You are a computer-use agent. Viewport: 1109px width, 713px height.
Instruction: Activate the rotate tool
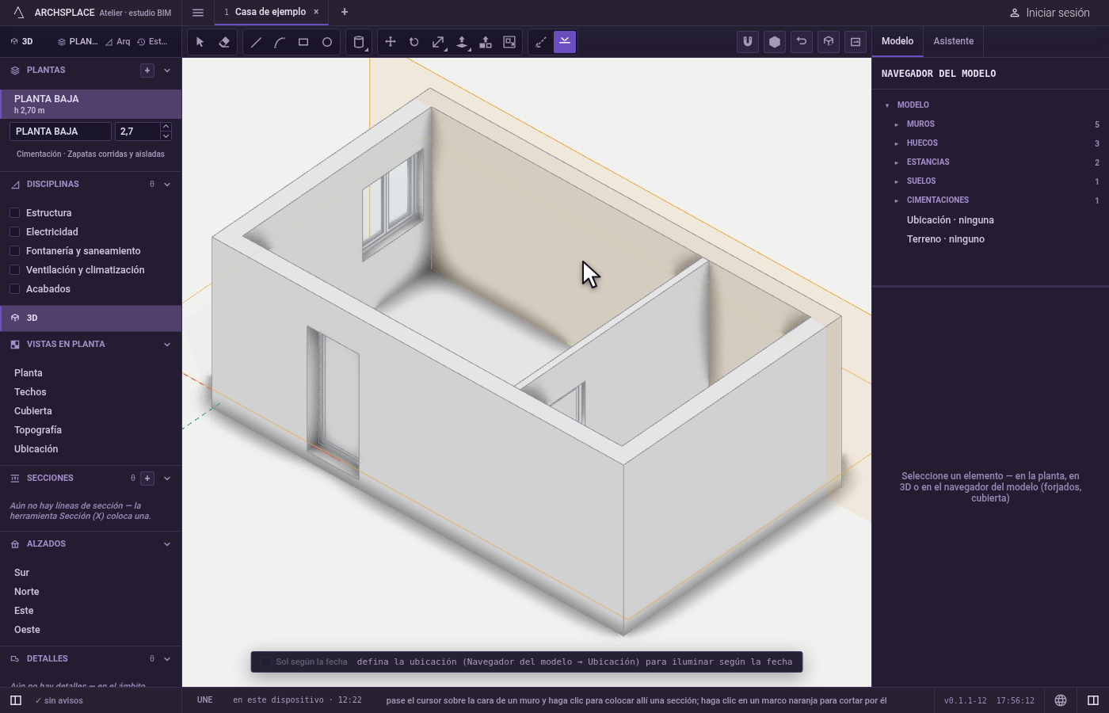[x=414, y=42]
